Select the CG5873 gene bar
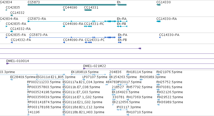 pos(72,5)
